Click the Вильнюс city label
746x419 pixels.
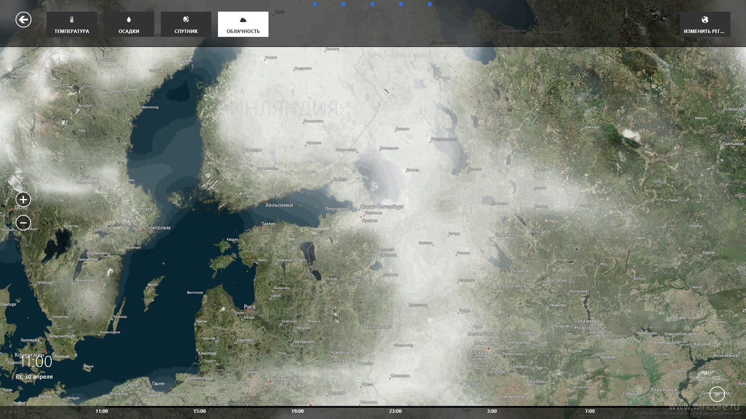coord(282,379)
